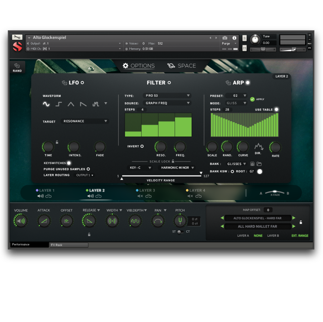323x322 pixels.
Task: Click the camera snapshot icon
Action: click(225, 38)
